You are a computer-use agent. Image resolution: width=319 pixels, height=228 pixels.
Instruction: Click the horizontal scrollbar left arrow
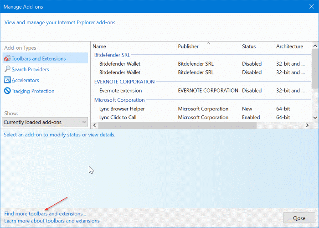coord(94,125)
